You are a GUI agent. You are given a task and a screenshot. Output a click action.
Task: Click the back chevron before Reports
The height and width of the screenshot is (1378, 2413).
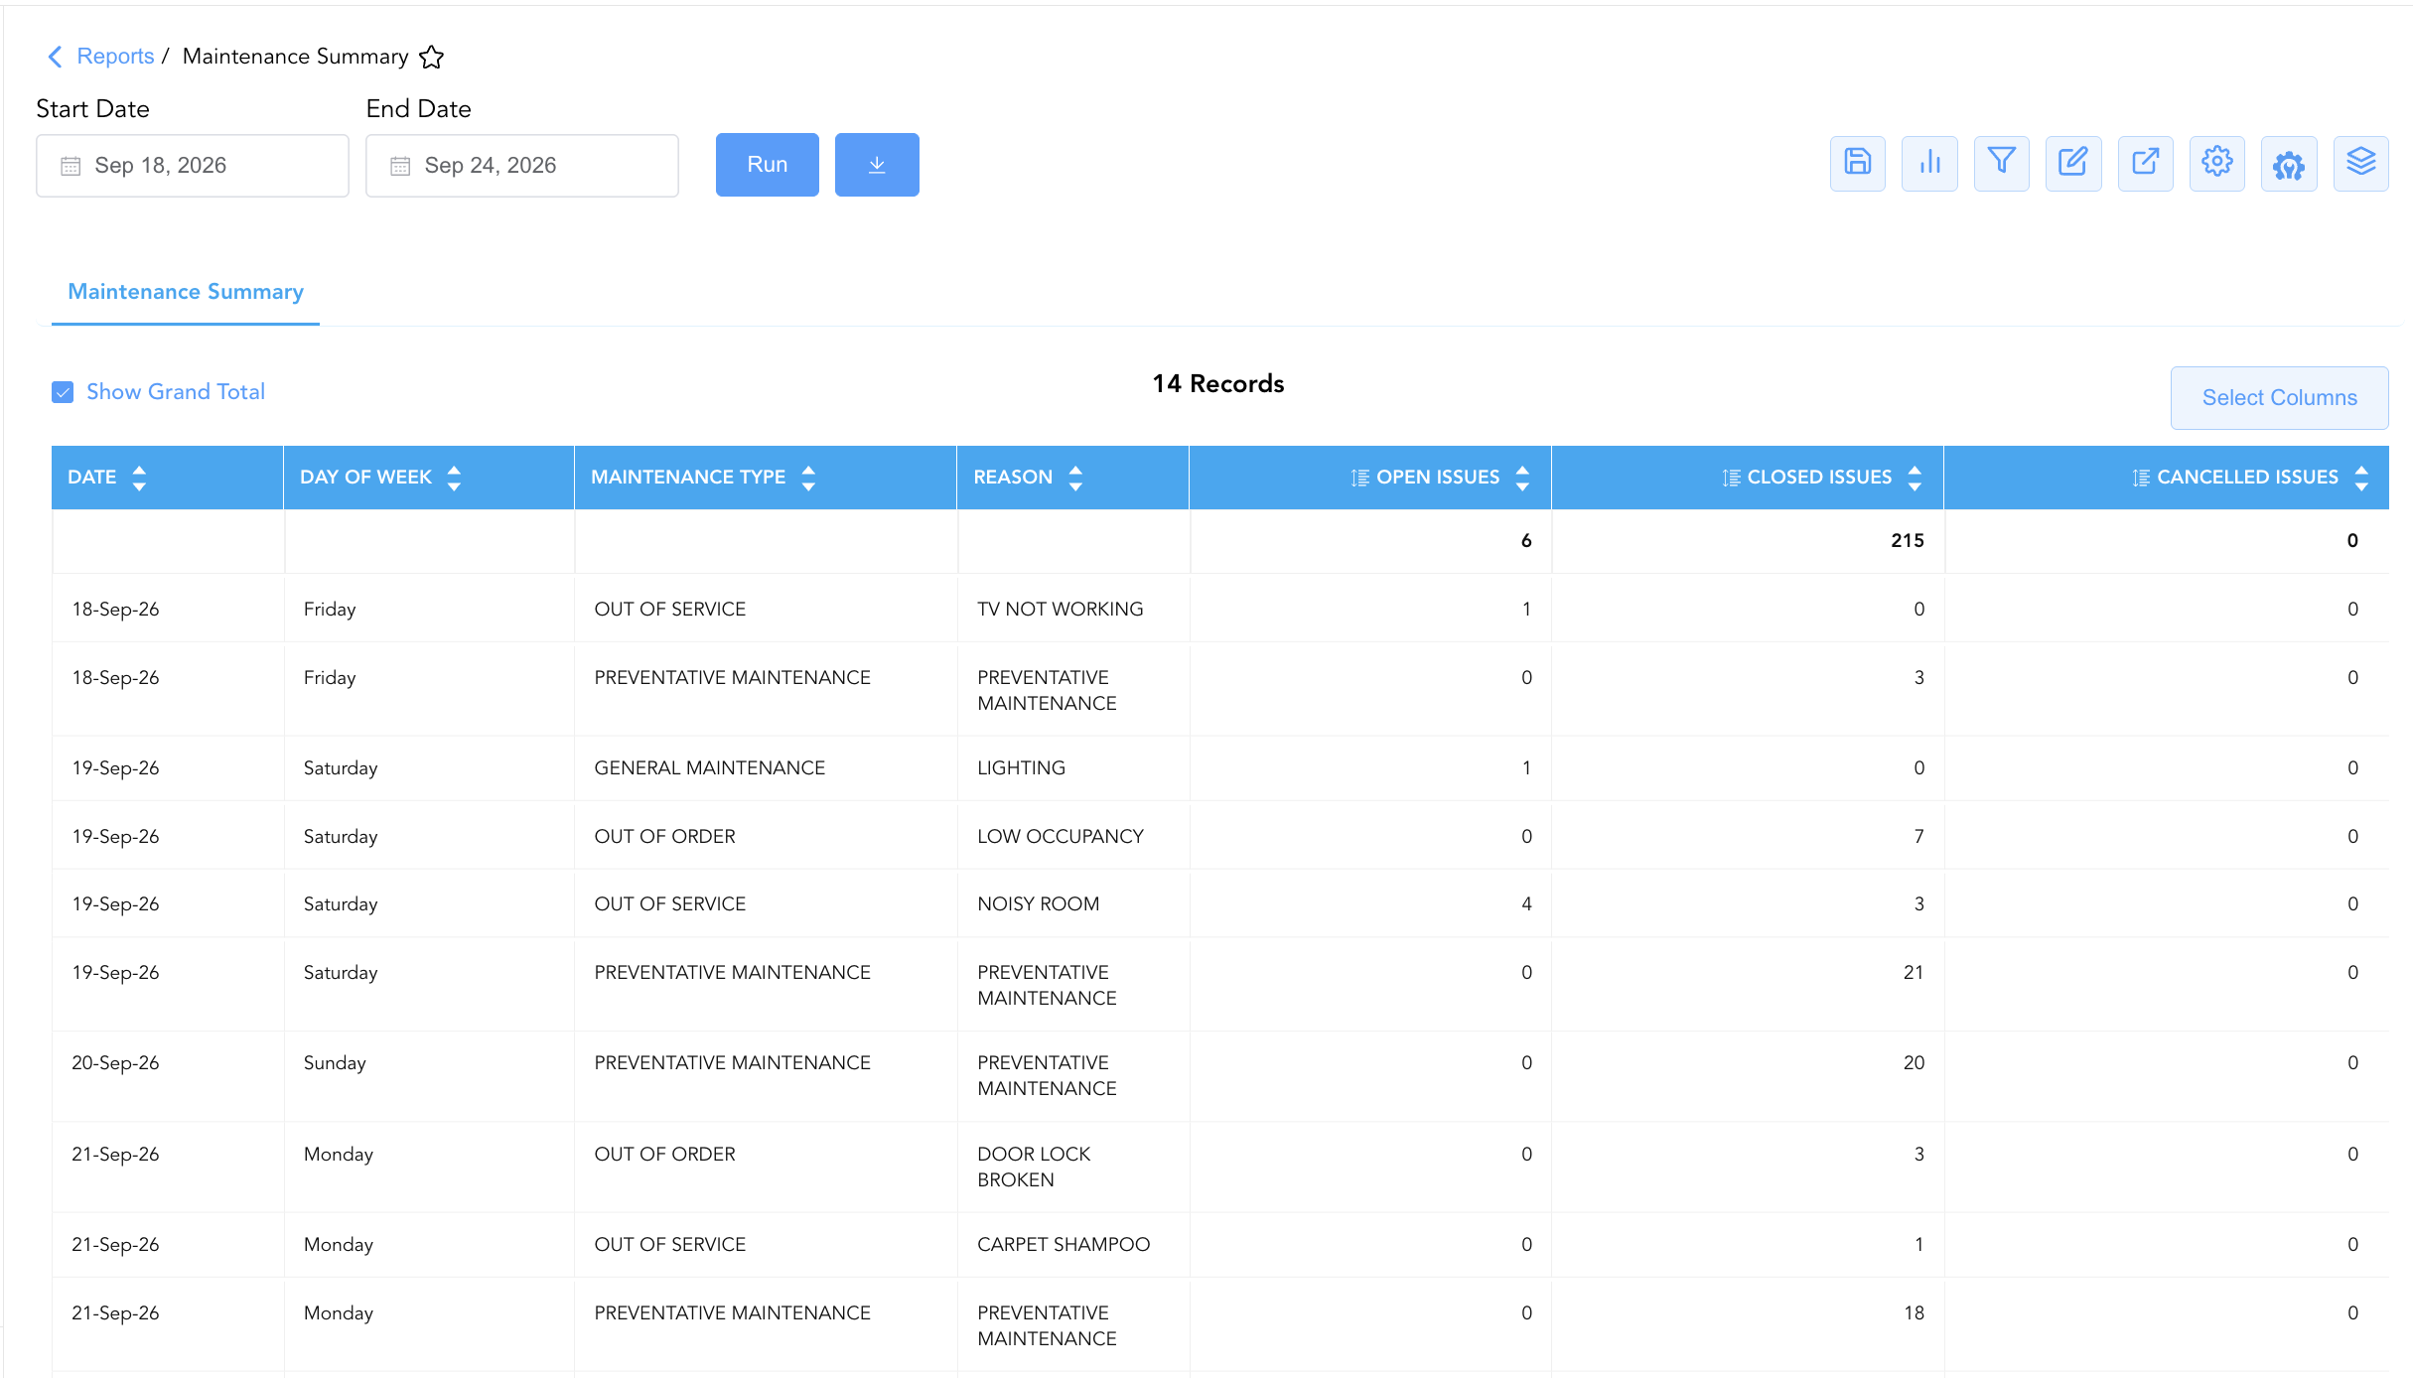(x=55, y=57)
